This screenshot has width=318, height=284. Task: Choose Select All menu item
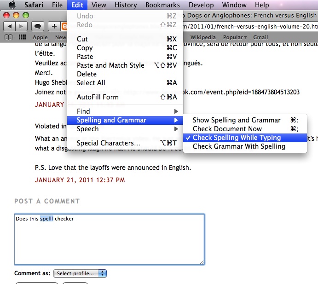point(125,82)
